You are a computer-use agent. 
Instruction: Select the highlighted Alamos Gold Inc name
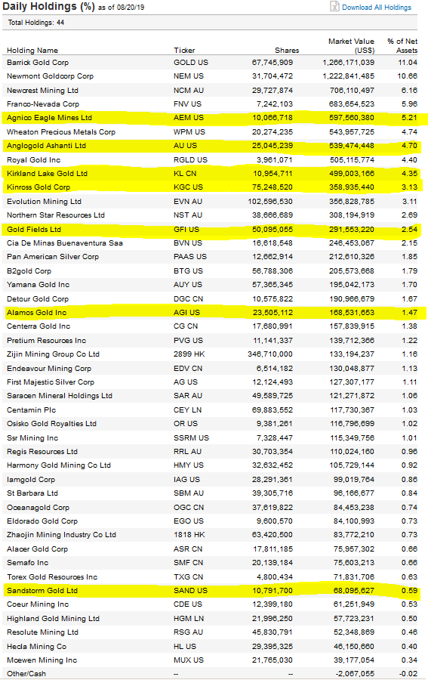(x=37, y=313)
